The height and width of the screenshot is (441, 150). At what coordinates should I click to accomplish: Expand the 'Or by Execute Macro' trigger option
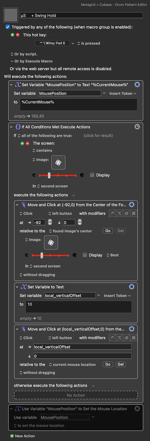[x=31, y=61]
